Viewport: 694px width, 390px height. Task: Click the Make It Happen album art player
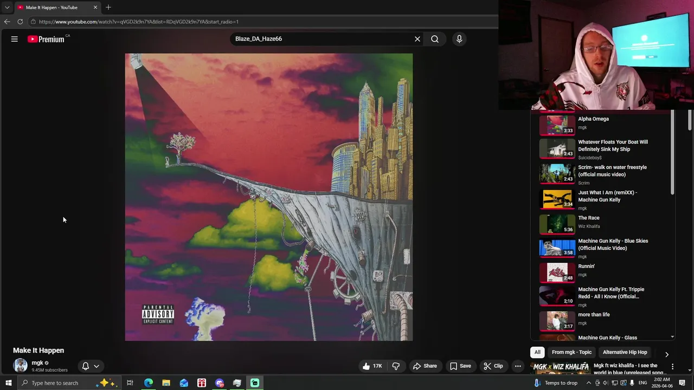click(x=269, y=197)
